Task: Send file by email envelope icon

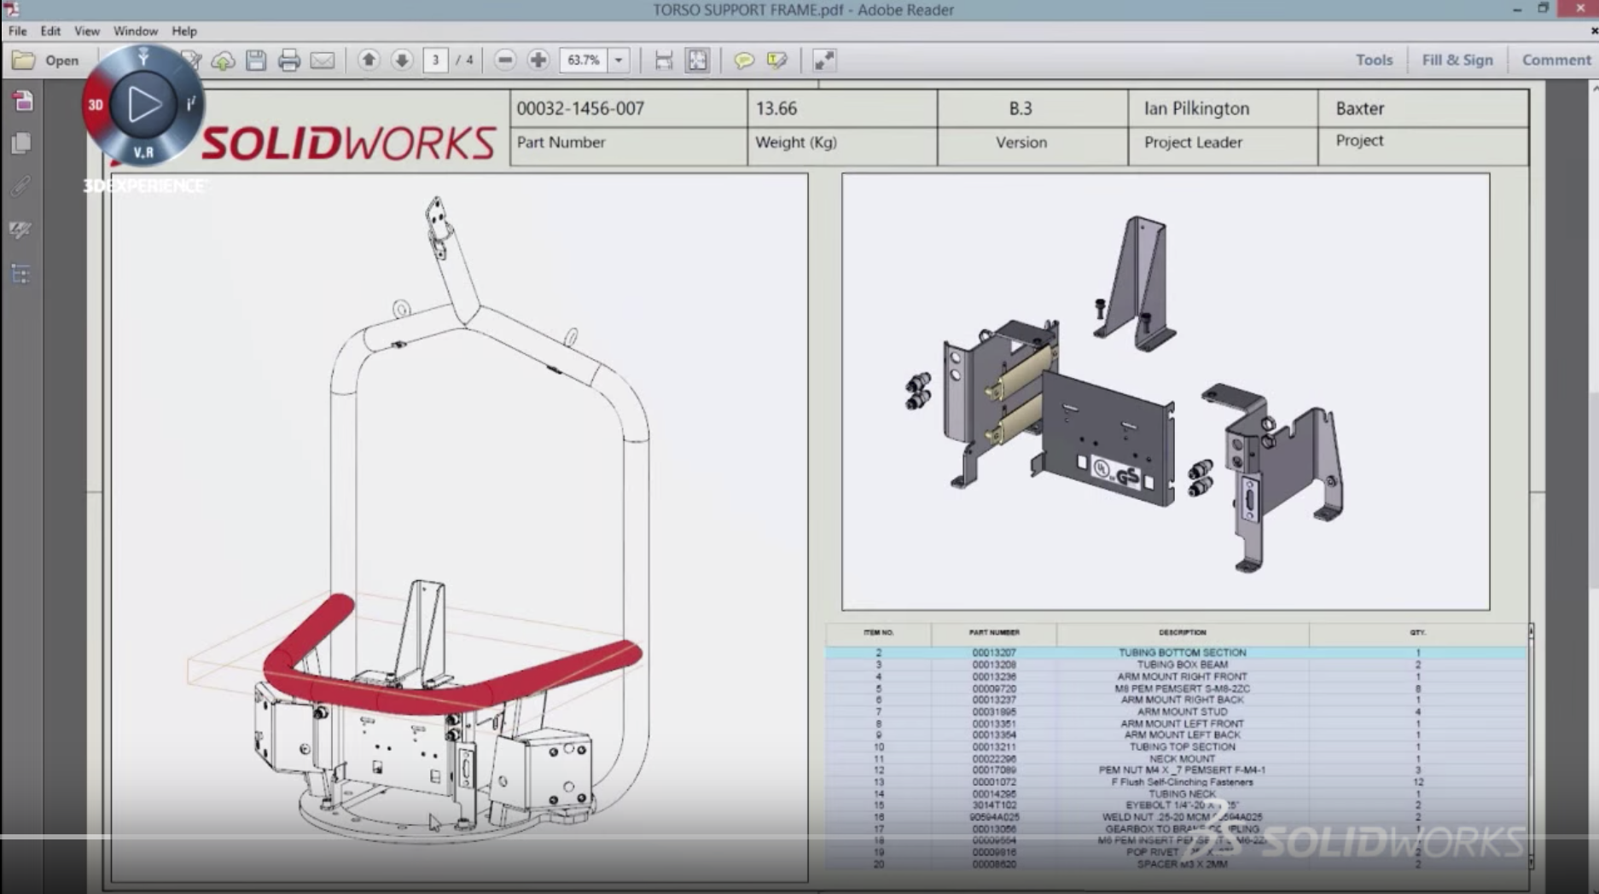Action: (322, 61)
